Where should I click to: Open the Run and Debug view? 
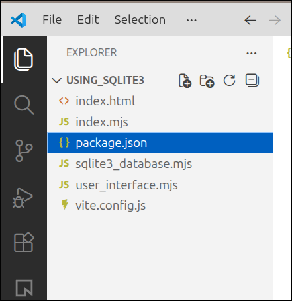click(23, 198)
